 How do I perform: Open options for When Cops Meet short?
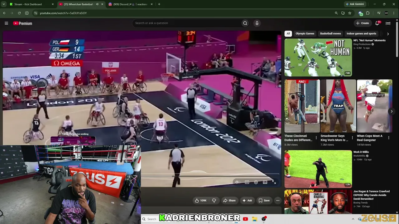coord(389,138)
